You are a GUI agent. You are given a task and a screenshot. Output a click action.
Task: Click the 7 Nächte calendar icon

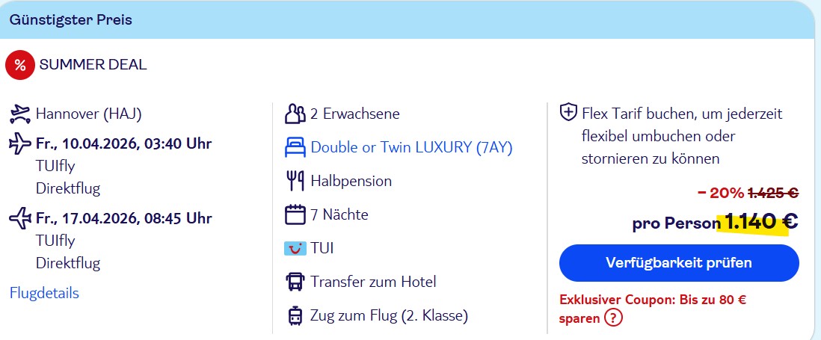click(x=295, y=215)
